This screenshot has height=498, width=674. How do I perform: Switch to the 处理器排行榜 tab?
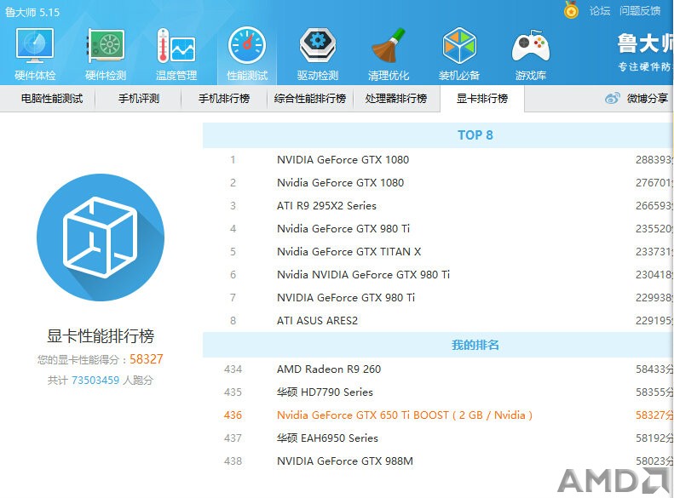pyautogui.click(x=396, y=99)
